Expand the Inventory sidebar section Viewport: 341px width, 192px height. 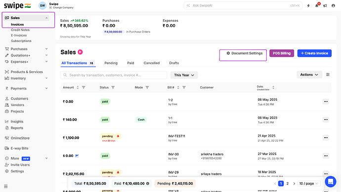coord(46,78)
